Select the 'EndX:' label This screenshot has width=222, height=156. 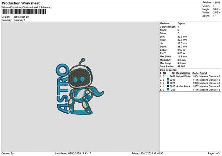tap(163, 50)
